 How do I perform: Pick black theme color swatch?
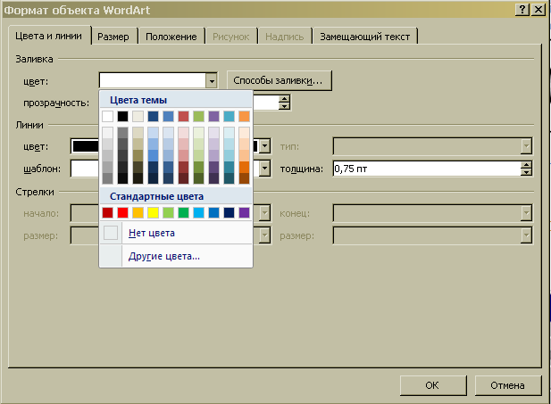122,116
